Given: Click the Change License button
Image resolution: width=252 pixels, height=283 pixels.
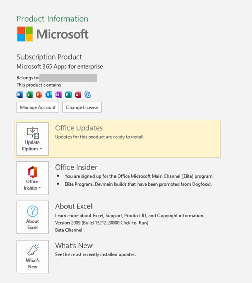Looking at the screenshot, I should pos(82,107).
